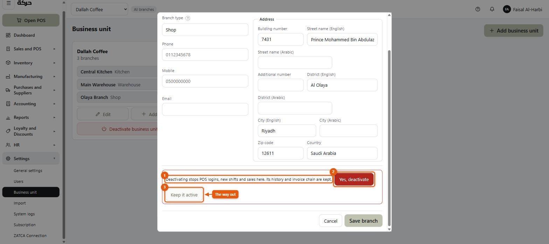
Task: Click Save branch
Action: pos(363,221)
